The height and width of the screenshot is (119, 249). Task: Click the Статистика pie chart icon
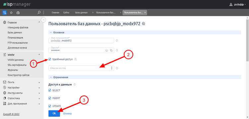pos(5,98)
